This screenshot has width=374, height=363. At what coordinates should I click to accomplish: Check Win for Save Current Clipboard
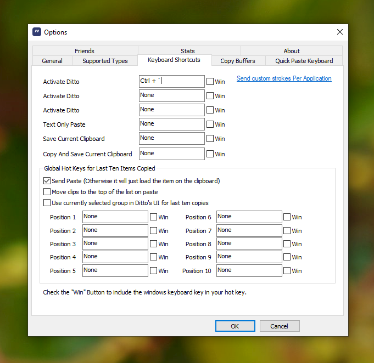(210, 139)
